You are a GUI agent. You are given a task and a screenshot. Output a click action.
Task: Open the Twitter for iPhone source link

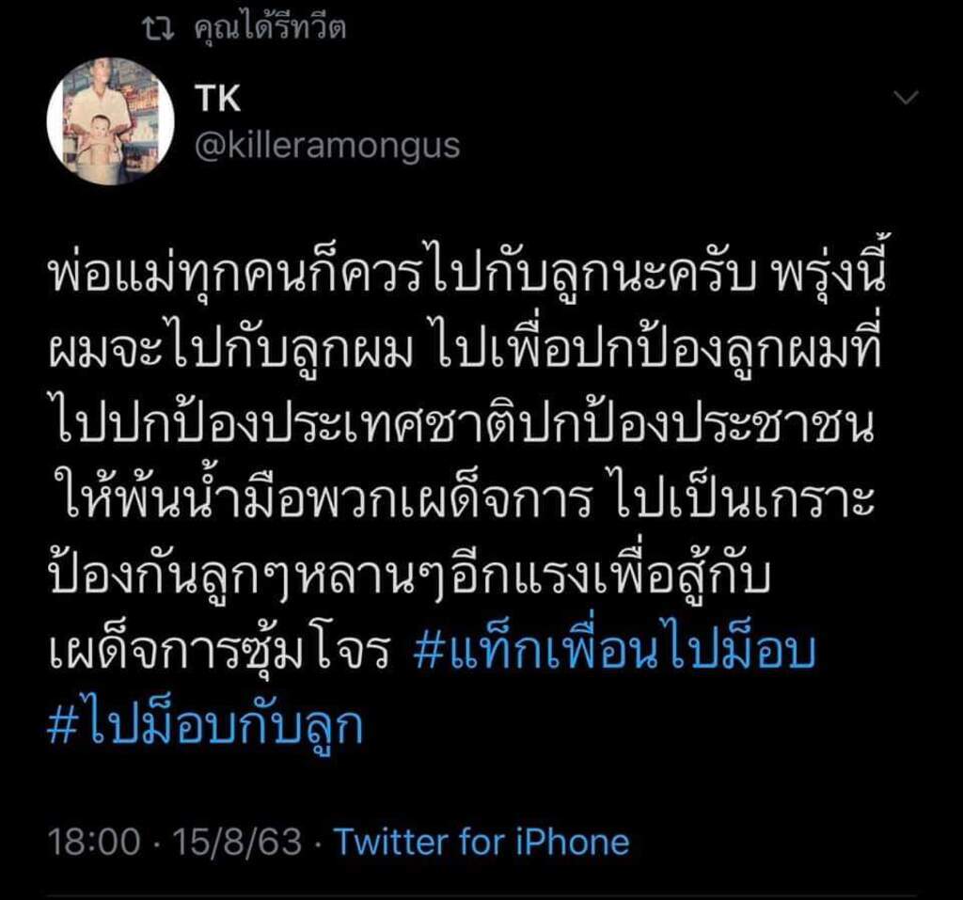(x=482, y=841)
